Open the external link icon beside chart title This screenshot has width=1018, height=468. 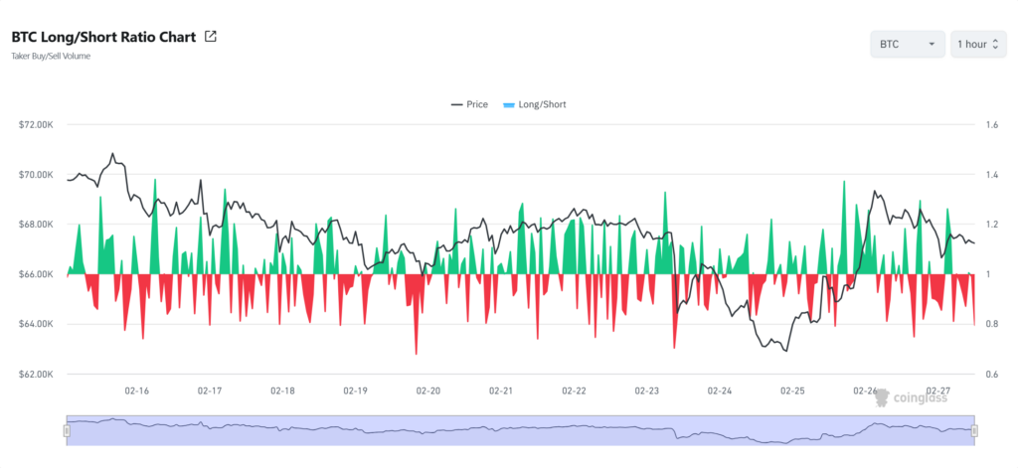pos(210,37)
